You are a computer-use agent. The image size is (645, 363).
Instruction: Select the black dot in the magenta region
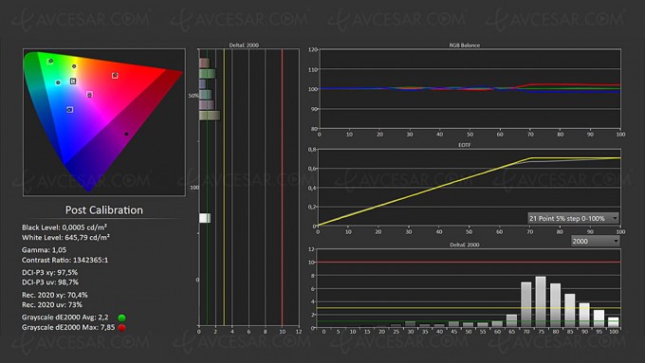[126, 134]
